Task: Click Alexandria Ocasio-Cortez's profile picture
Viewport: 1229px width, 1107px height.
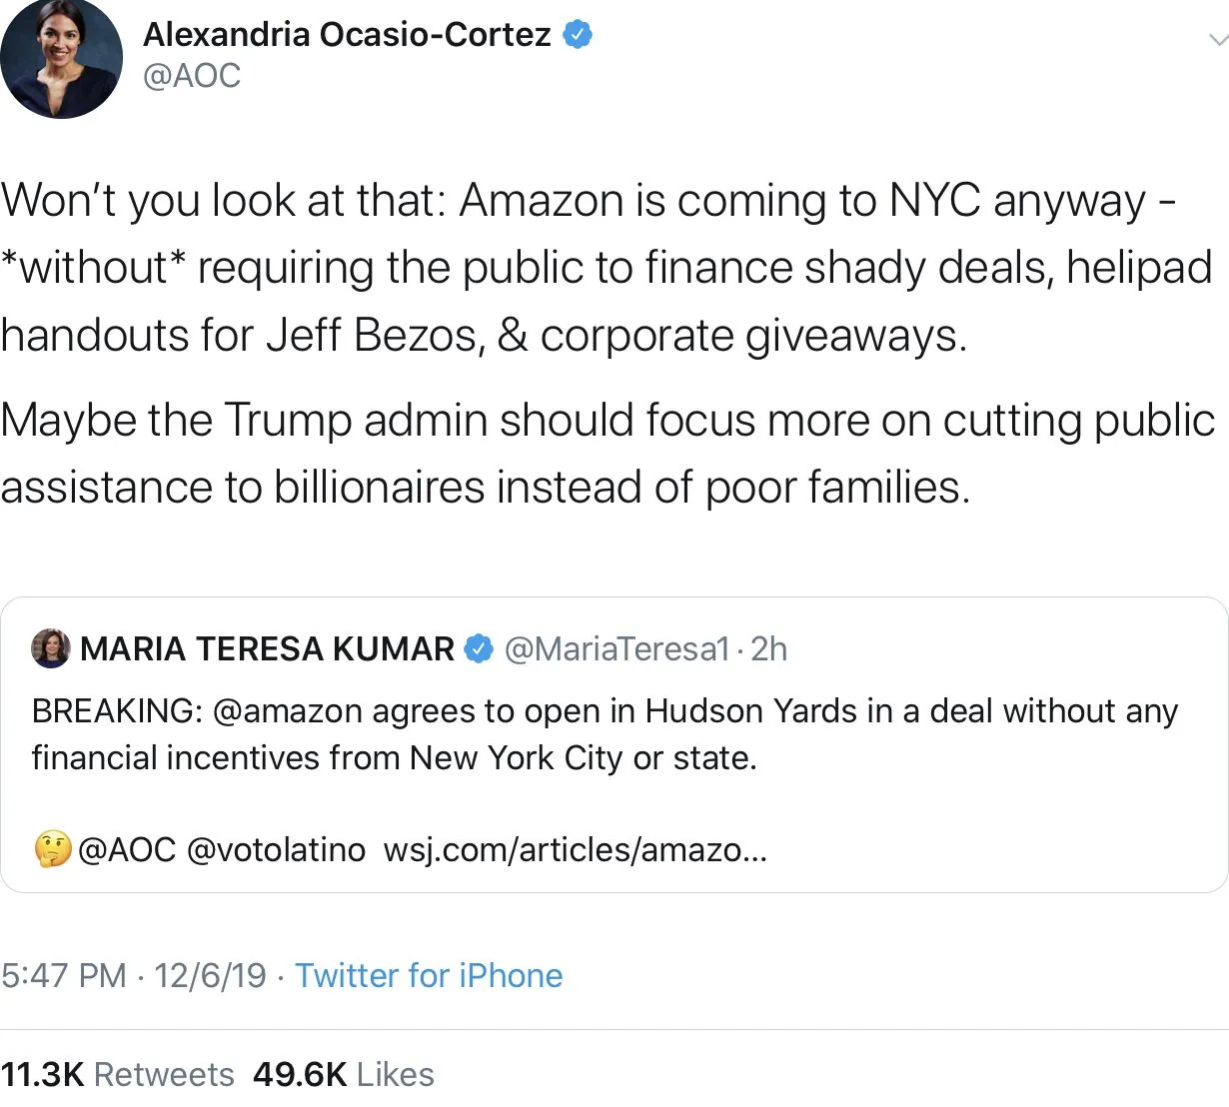Action: pos(62,58)
